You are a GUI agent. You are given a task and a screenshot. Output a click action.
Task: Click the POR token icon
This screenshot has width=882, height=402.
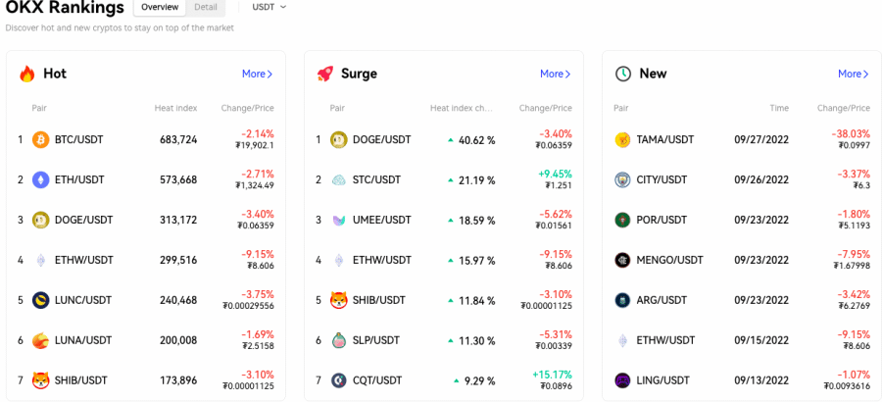pos(622,220)
